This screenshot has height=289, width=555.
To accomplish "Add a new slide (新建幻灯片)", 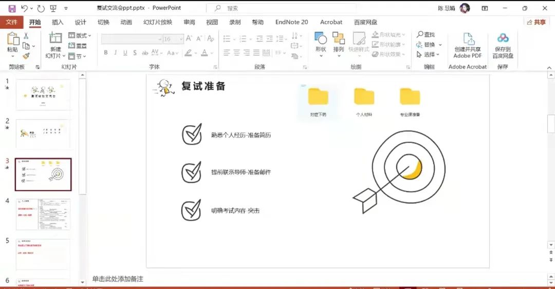I will point(55,45).
